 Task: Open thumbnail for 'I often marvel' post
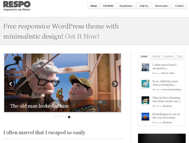click(x=145, y=67)
